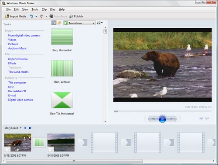Publish to Recordable CD
Viewport: 218px width, 165px height.
coord(17,91)
